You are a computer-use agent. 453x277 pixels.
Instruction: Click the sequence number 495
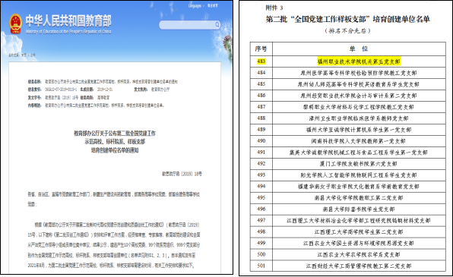click(x=261, y=197)
